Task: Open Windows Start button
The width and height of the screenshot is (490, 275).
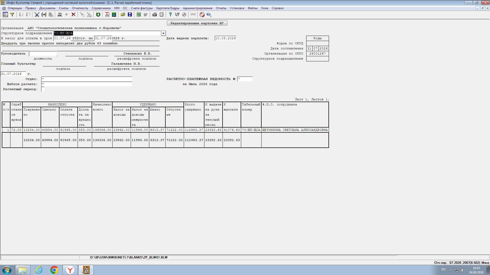Action: point(7,270)
